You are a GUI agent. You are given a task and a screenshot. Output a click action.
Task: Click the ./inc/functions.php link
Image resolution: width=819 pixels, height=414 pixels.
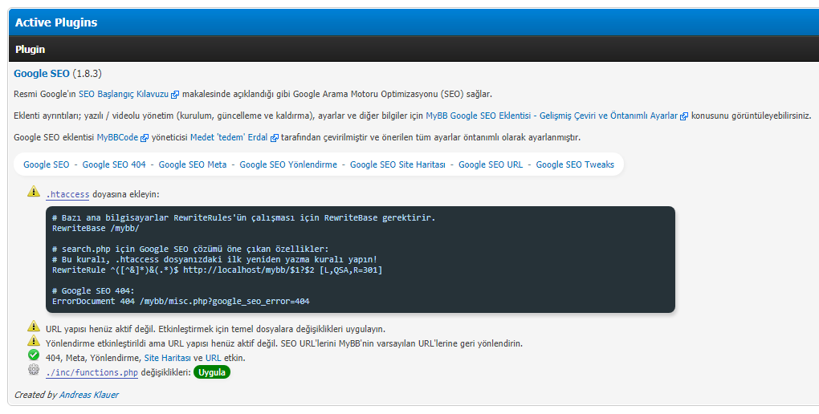click(92, 372)
